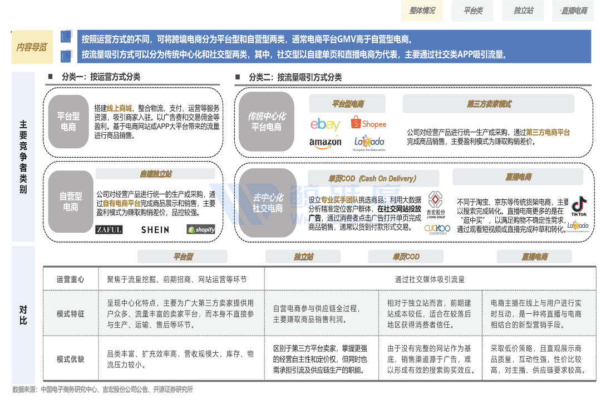The image size is (601, 406).
Task: Open the 直播电商 tab at top
Action: point(574,11)
